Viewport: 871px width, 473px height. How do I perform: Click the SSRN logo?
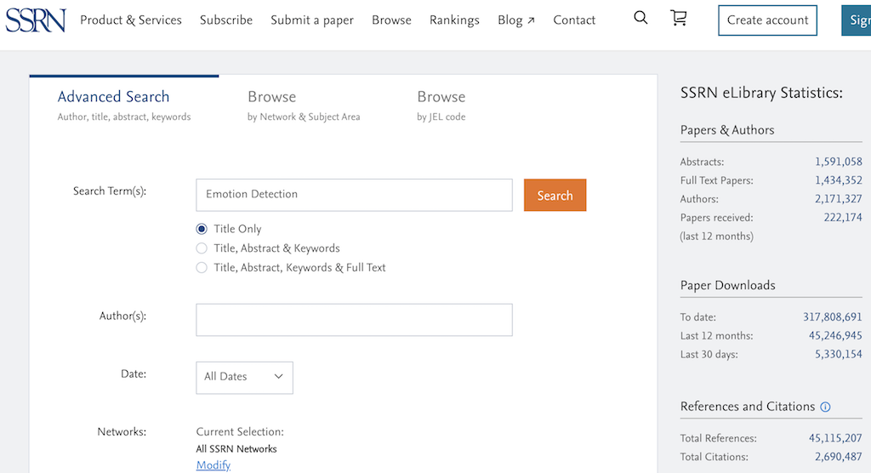35,19
